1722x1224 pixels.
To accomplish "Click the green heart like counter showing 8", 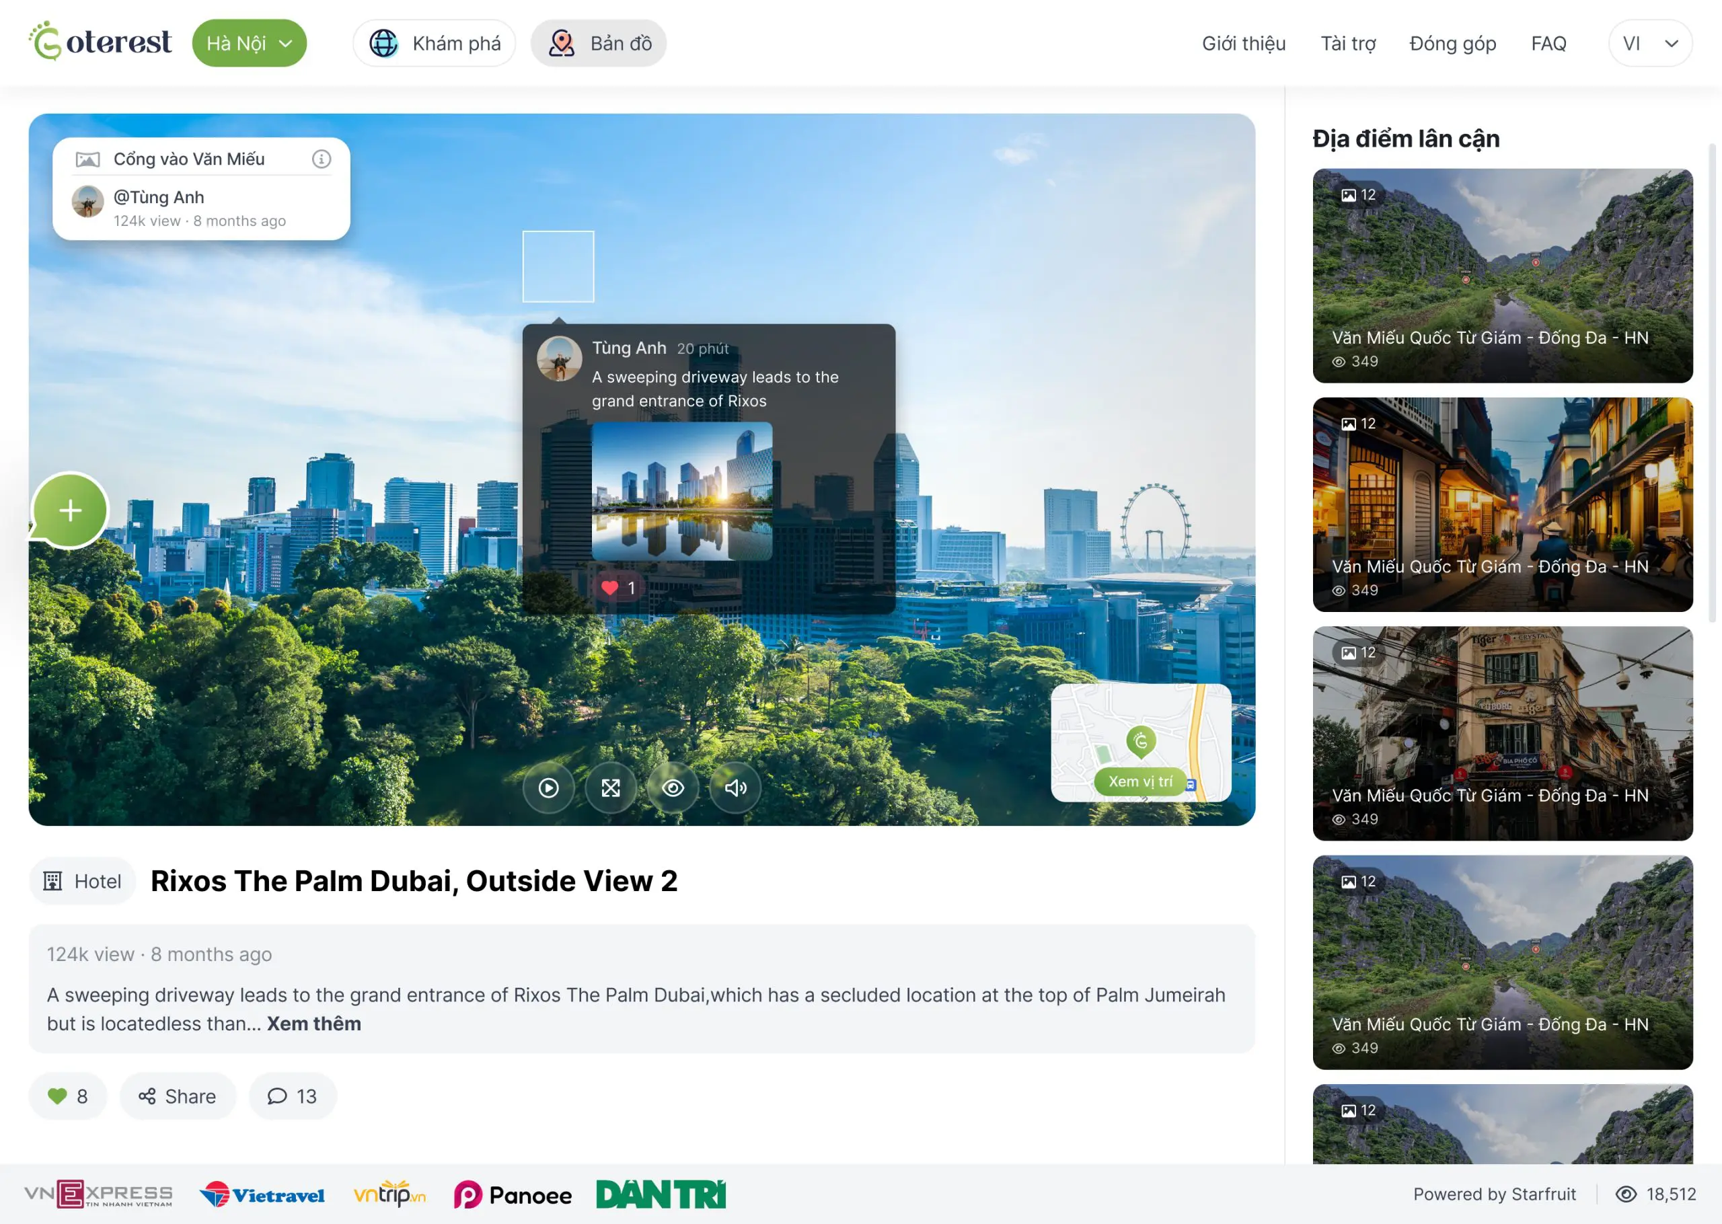I will (x=68, y=1096).
